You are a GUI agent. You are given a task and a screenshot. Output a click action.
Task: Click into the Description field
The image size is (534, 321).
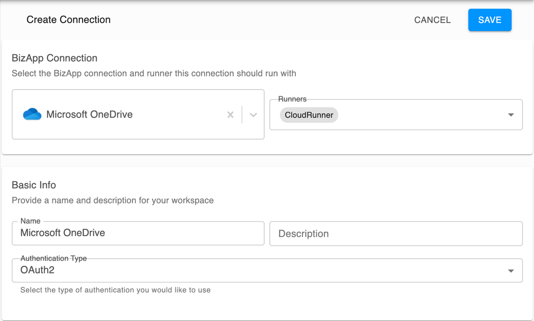click(396, 234)
